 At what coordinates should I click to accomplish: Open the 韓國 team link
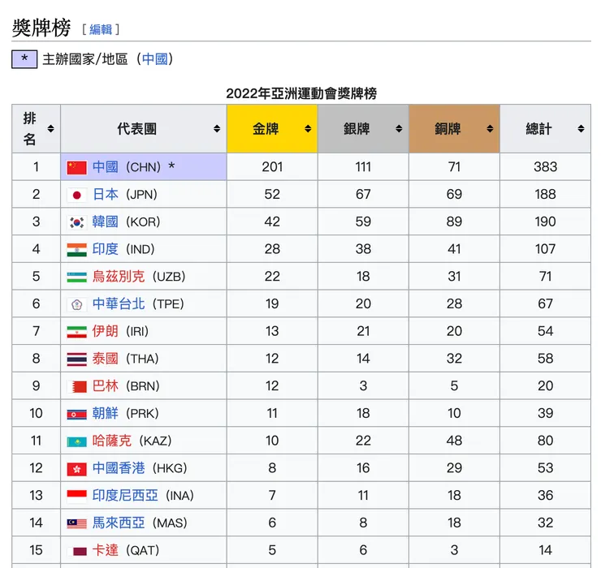coord(105,222)
